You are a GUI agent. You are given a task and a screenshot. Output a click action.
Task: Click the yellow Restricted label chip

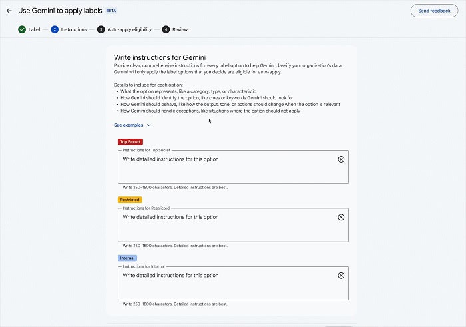pos(130,200)
